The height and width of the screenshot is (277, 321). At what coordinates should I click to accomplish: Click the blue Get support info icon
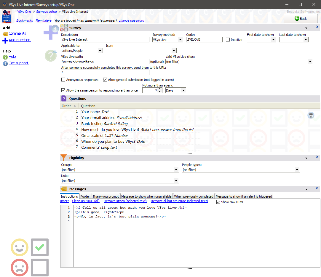tap(5, 63)
